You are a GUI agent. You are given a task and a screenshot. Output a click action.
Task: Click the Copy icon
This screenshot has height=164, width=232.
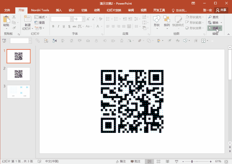point(14,23)
